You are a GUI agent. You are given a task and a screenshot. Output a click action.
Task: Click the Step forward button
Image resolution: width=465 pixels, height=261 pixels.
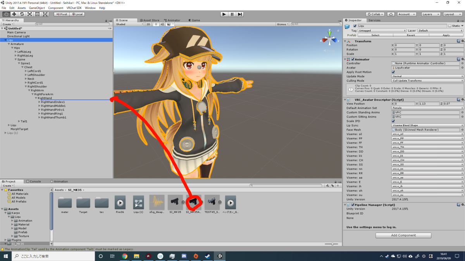240,14
